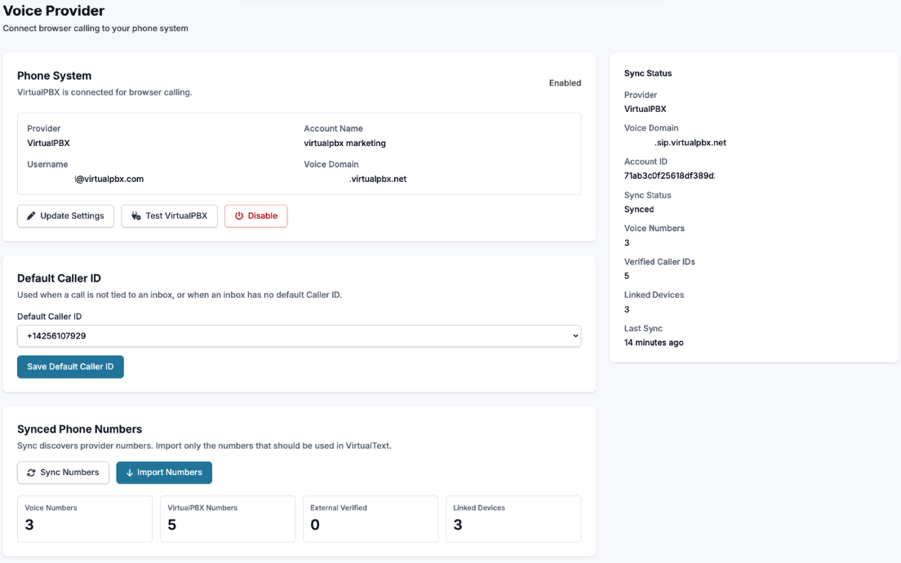Click the Synced Phone Numbers heading
Screen dimensions: 901x563
click(79, 429)
